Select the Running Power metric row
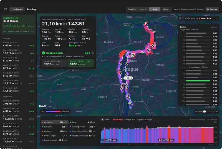222x149 pixels. point(83,127)
